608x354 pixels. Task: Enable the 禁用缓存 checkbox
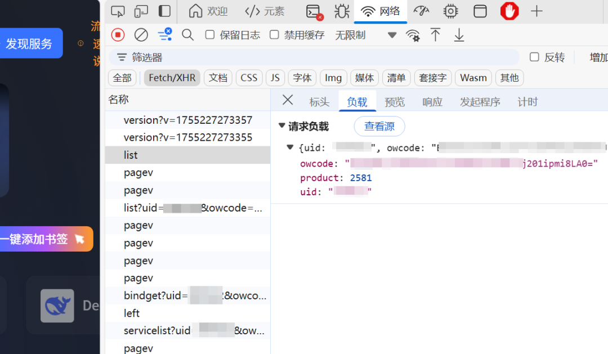point(274,35)
